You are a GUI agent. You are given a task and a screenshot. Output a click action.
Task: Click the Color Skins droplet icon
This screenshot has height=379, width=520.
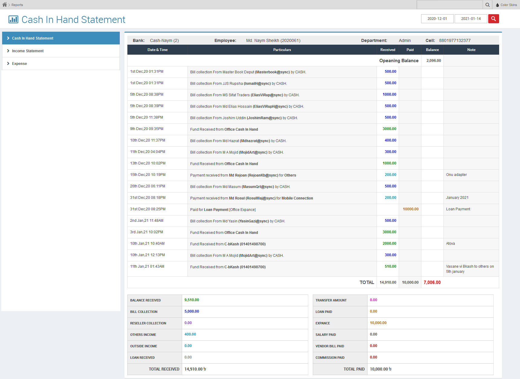[497, 5]
